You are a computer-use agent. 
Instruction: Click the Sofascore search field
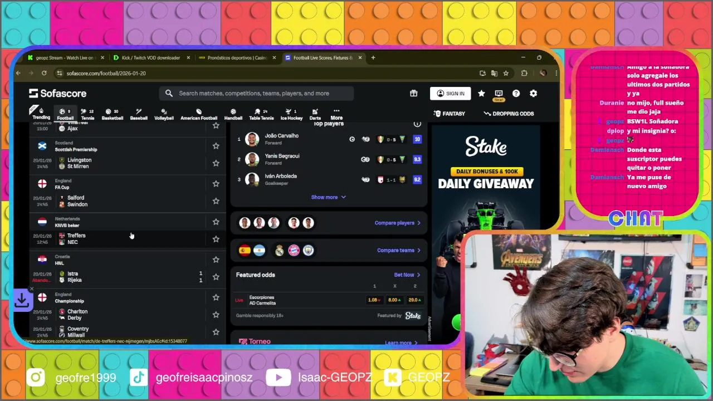pos(256,94)
